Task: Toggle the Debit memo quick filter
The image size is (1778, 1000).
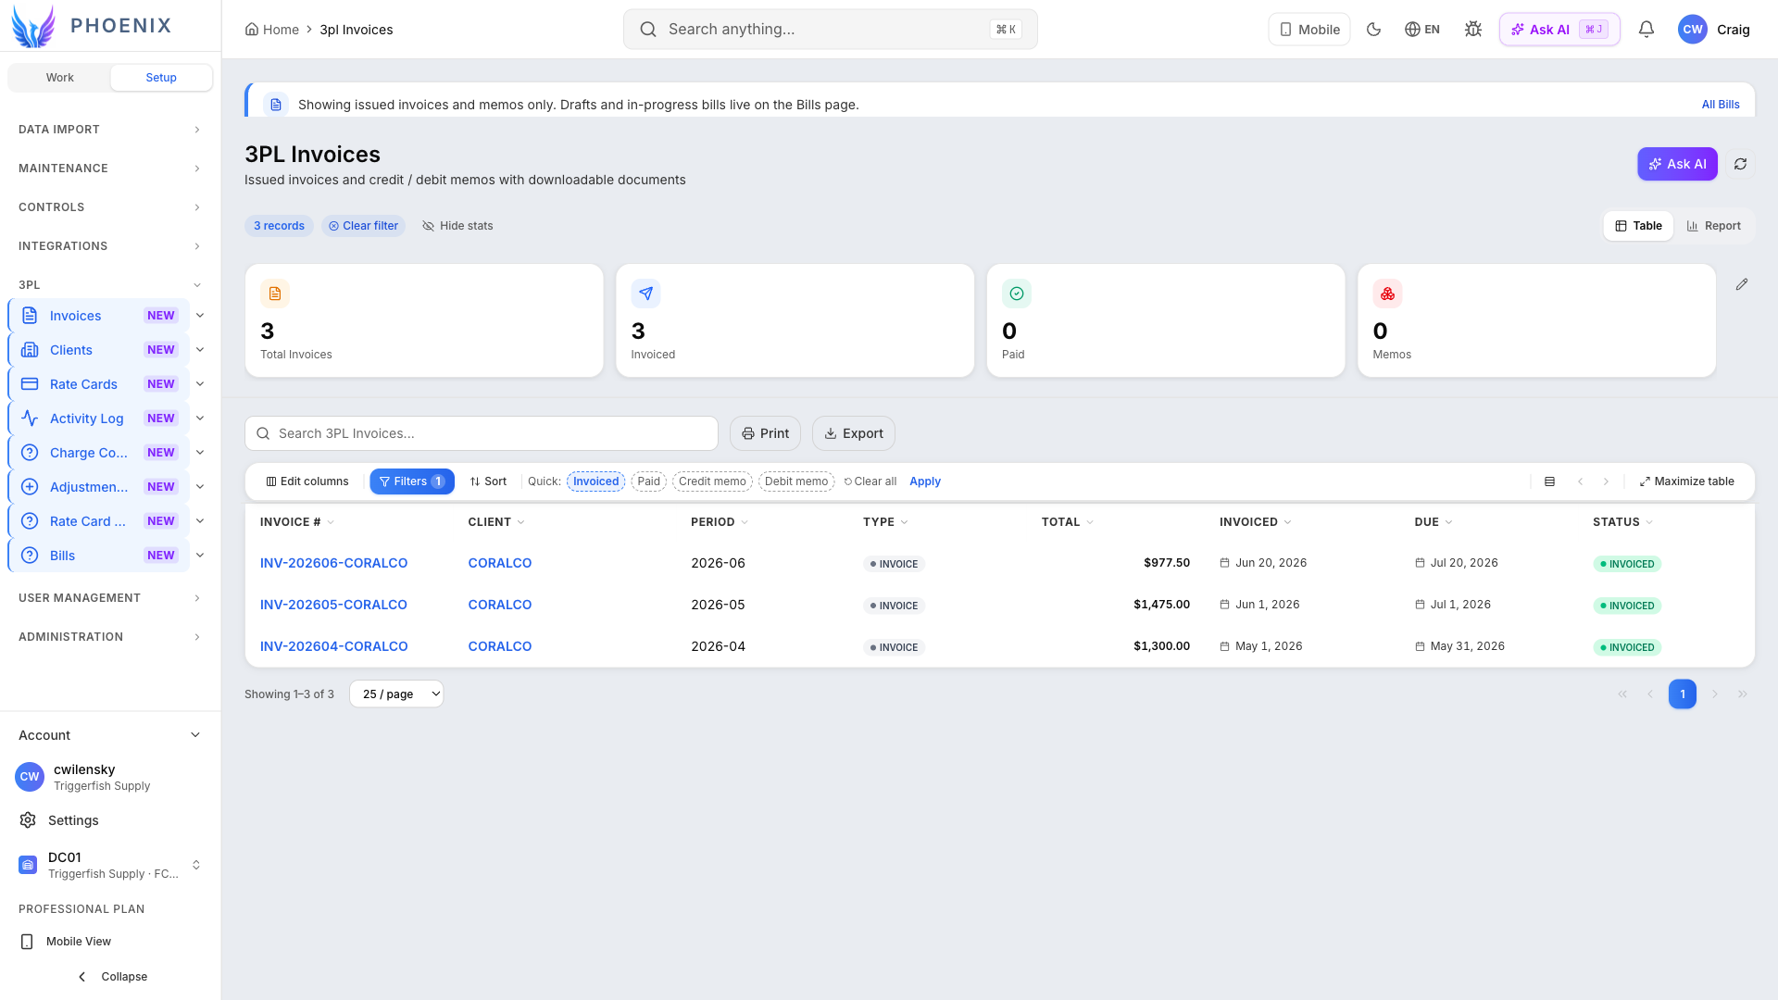Action: point(796,481)
